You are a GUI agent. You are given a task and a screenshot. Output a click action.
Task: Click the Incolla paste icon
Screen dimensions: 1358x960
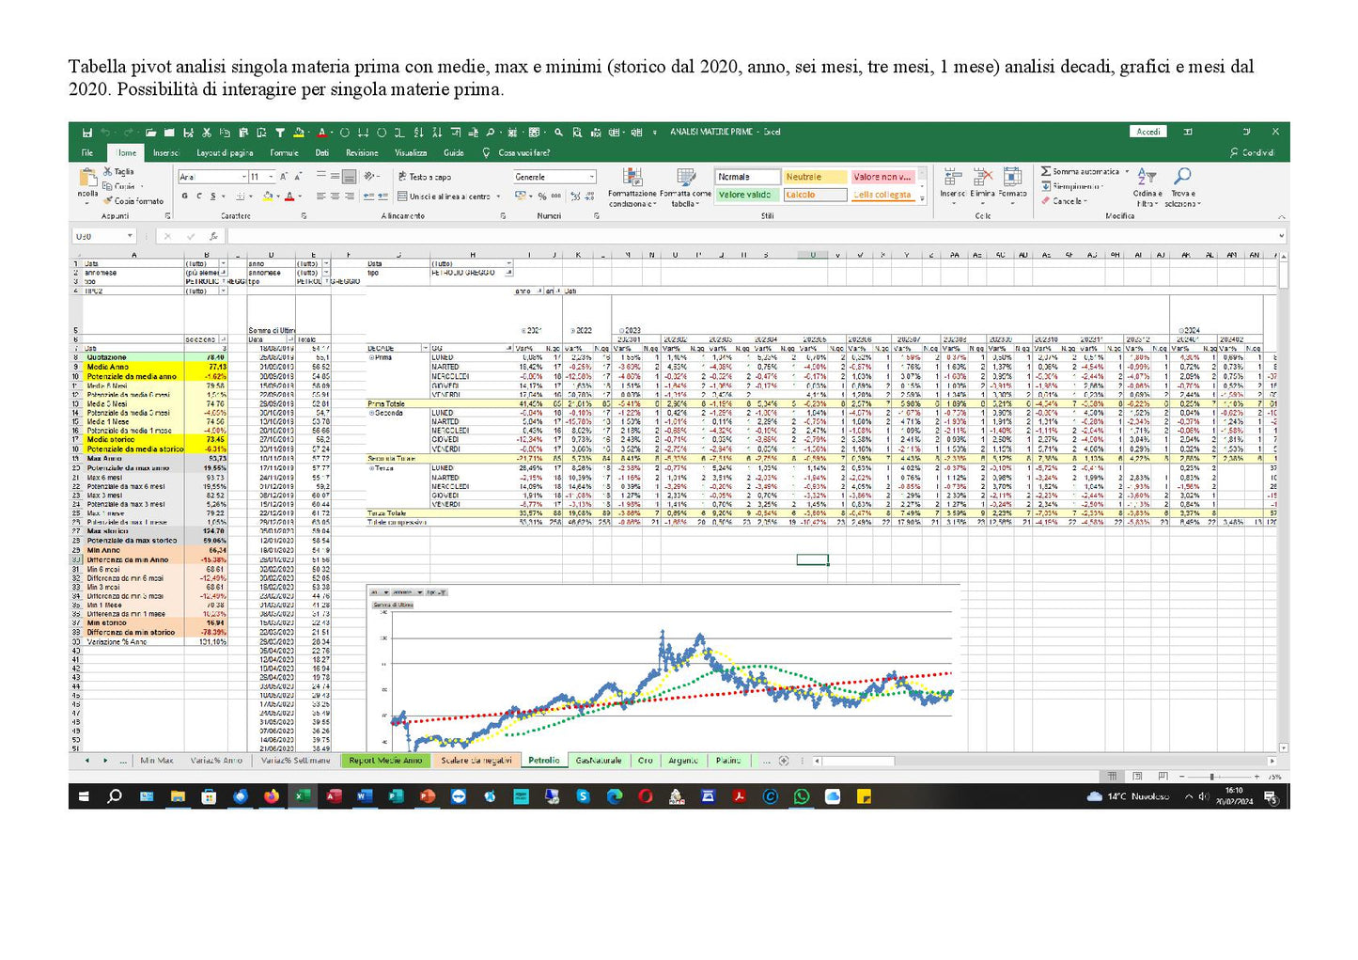pyautogui.click(x=87, y=178)
